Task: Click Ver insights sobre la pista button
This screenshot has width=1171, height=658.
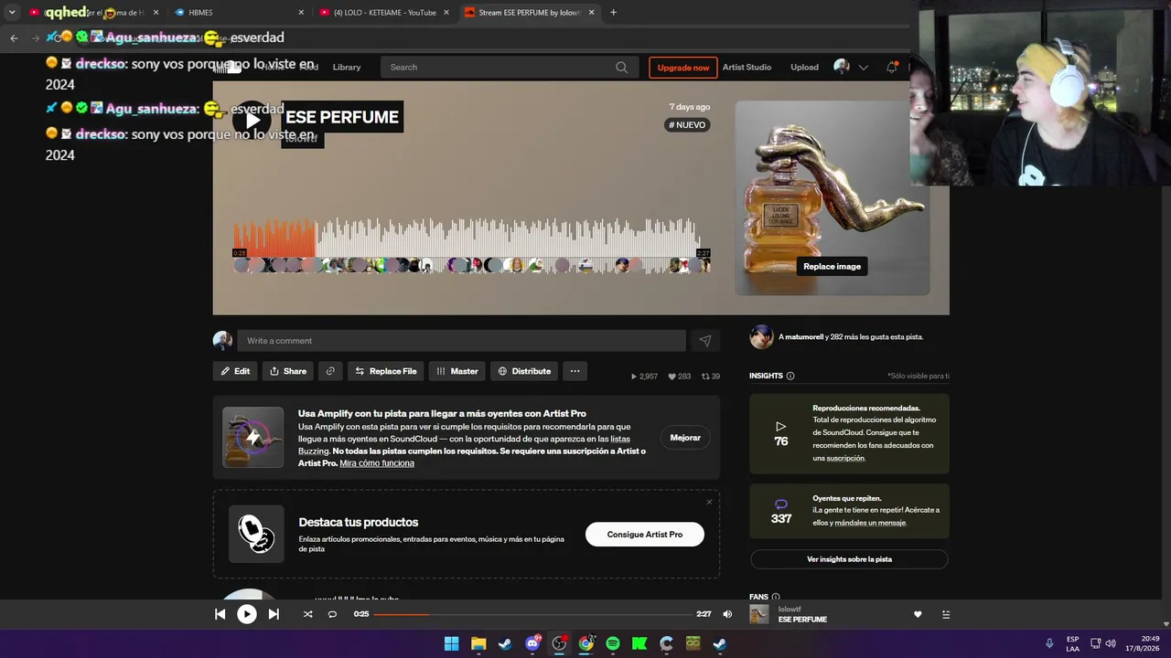Action: pyautogui.click(x=849, y=559)
